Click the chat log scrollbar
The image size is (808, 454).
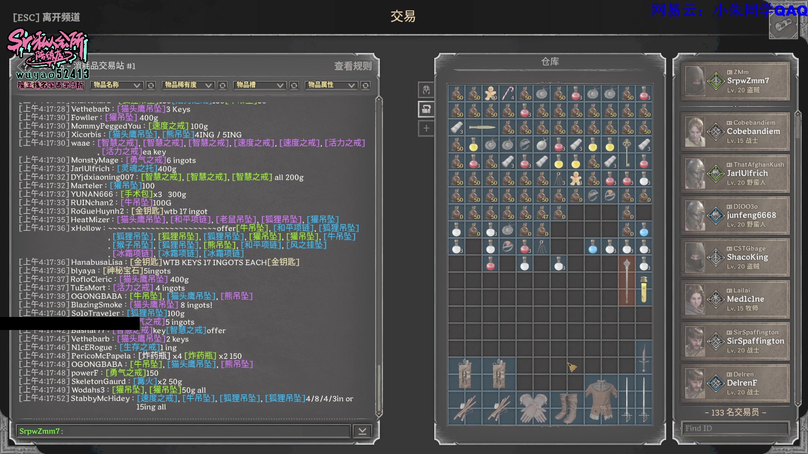click(379, 256)
